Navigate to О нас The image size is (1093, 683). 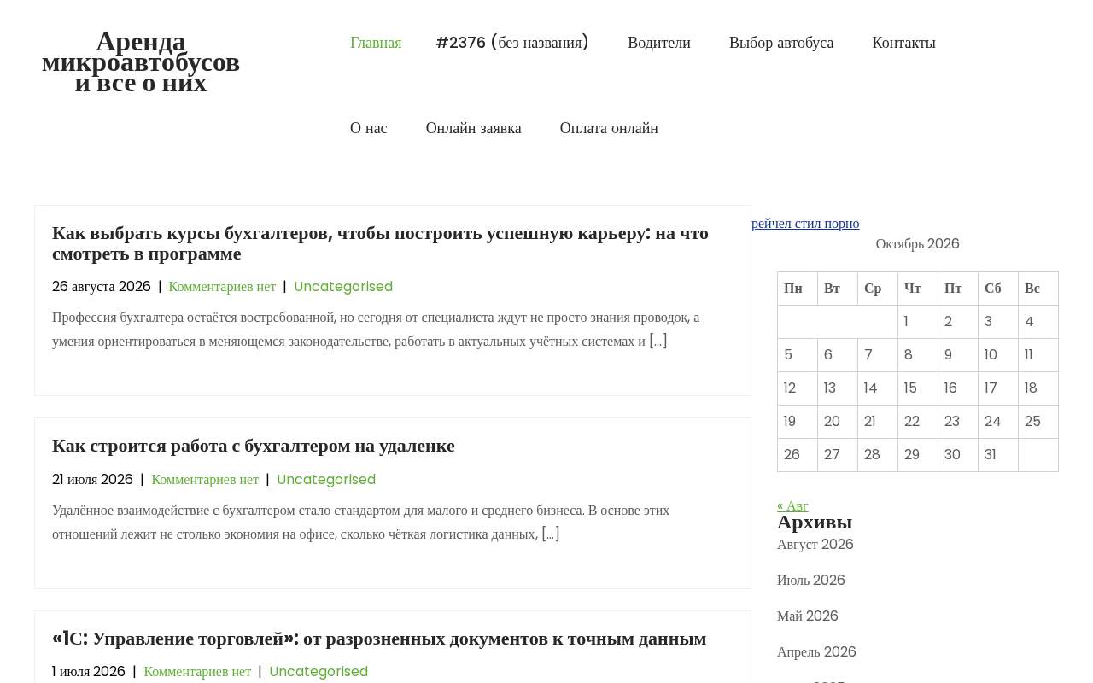click(x=369, y=128)
